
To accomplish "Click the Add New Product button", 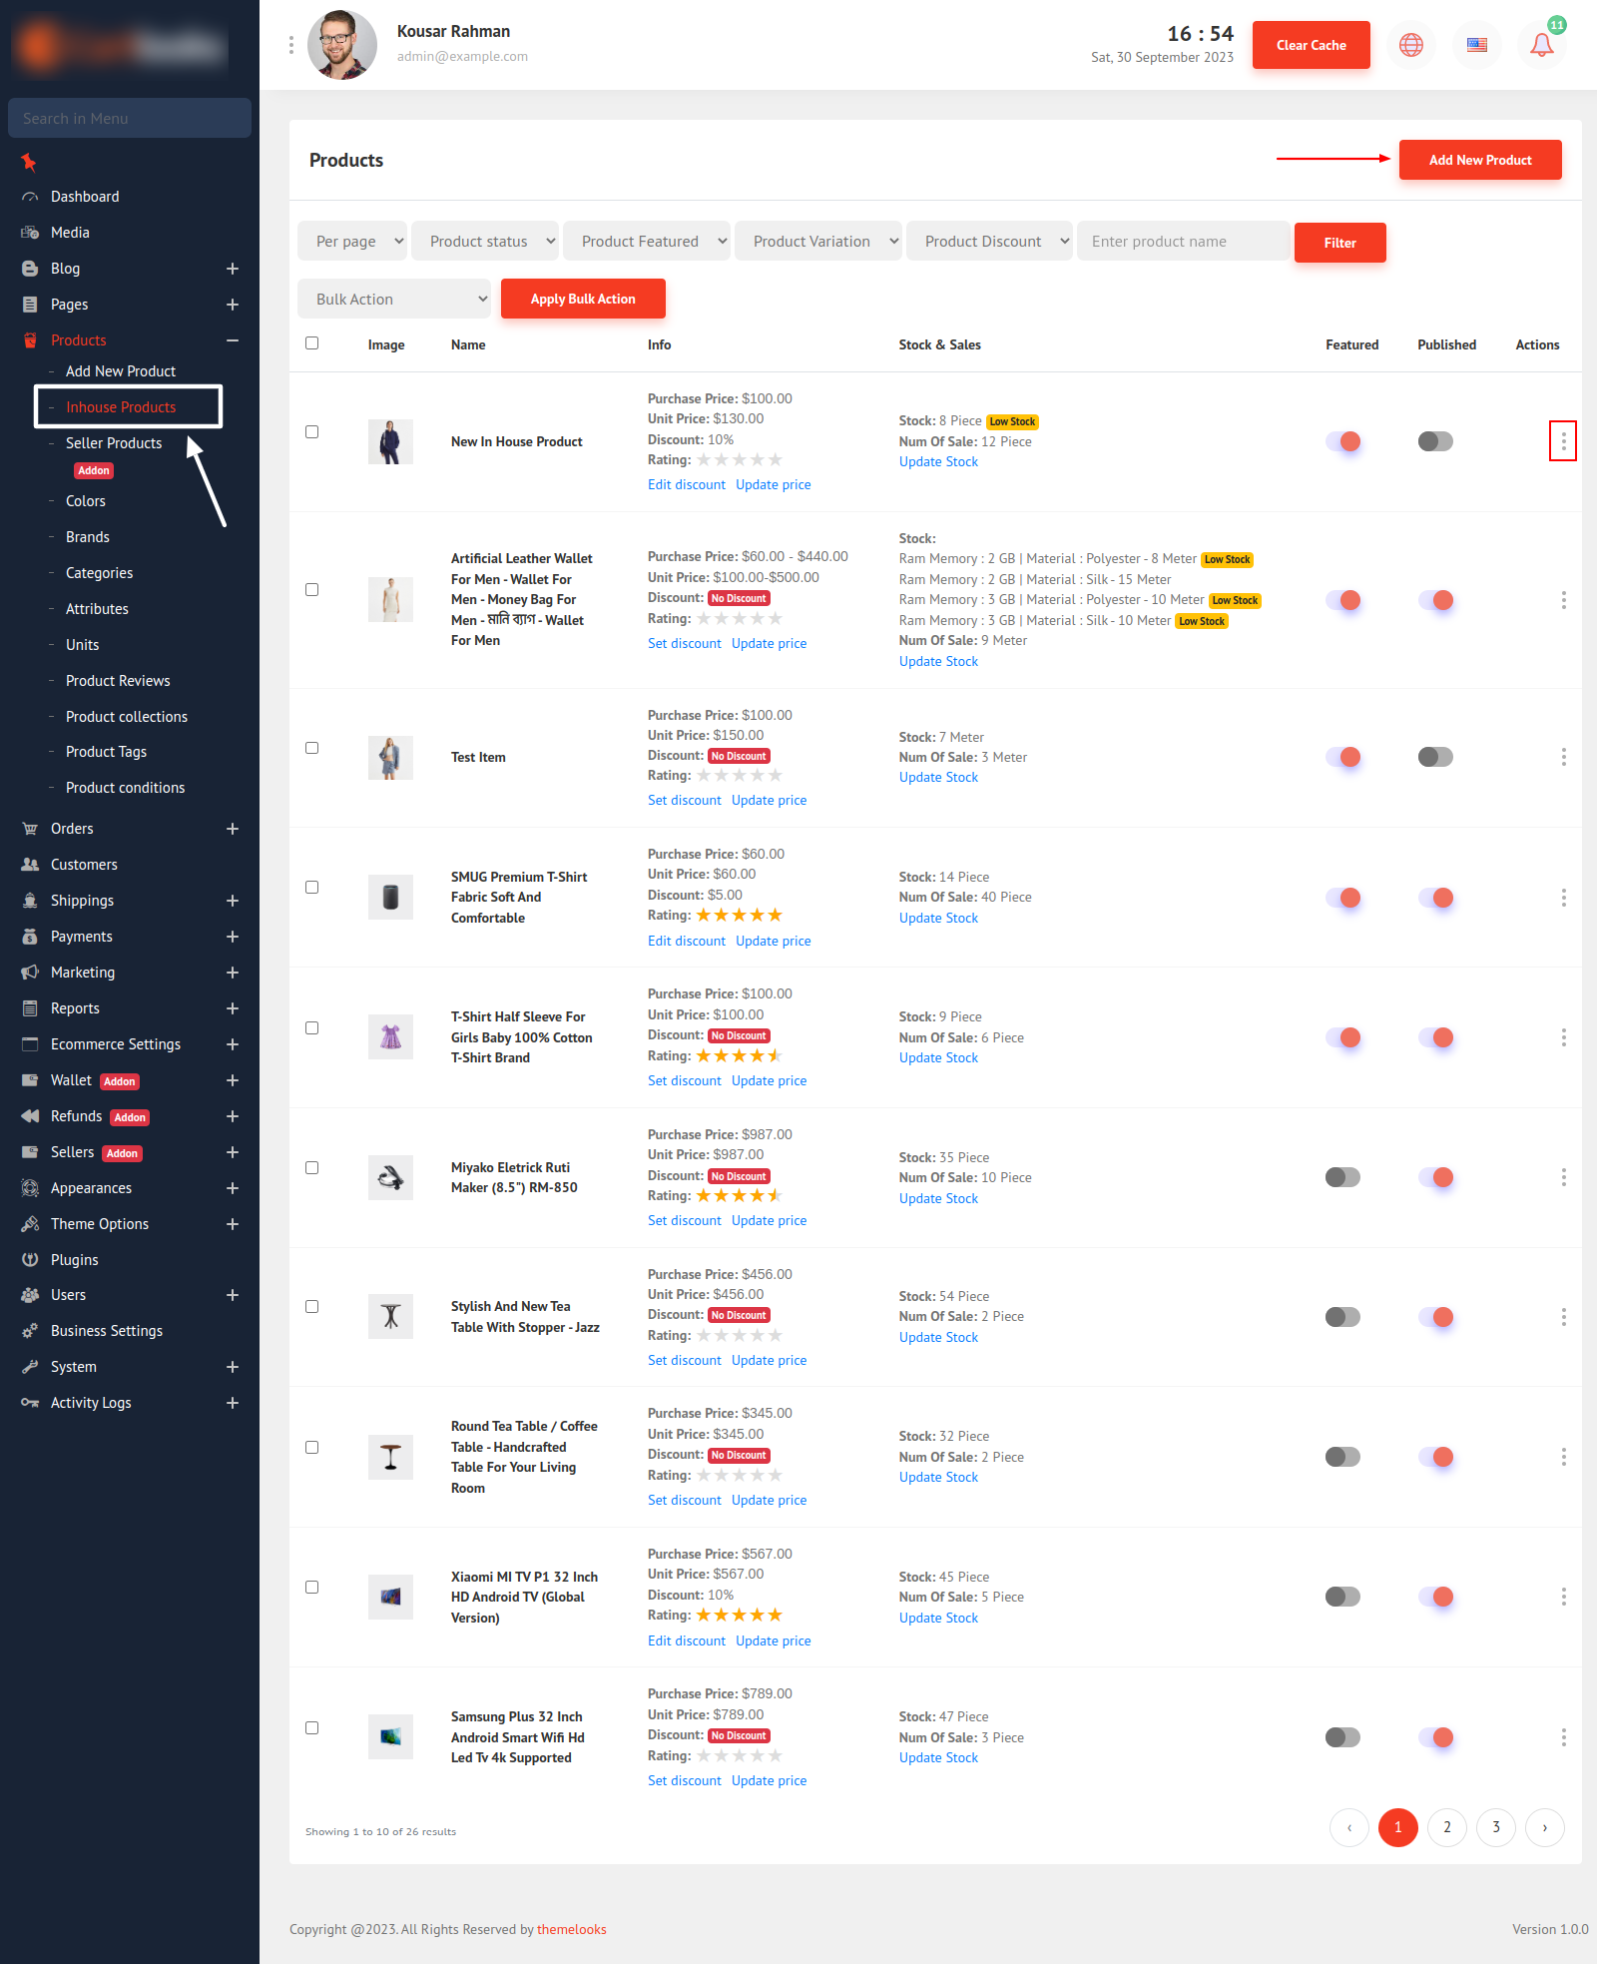I will [1479, 160].
